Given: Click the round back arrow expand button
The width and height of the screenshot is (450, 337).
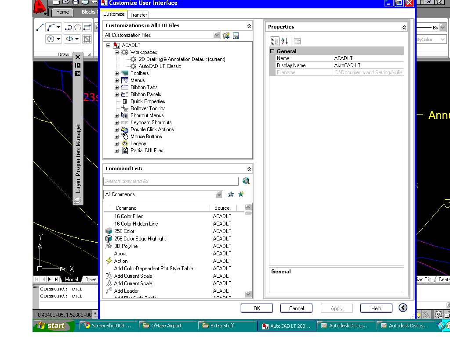Looking at the screenshot, I should point(403,308).
